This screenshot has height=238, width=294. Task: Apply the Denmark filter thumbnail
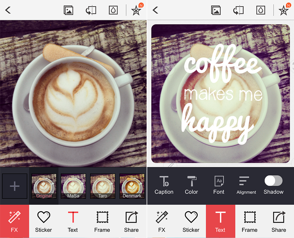coord(132,186)
